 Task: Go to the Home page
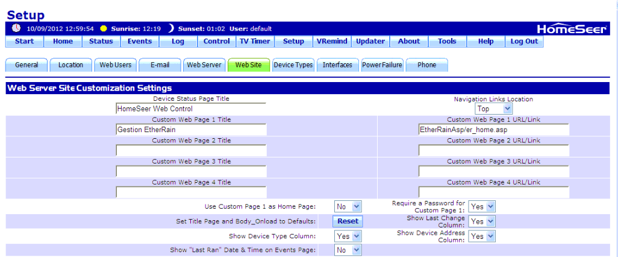click(63, 42)
